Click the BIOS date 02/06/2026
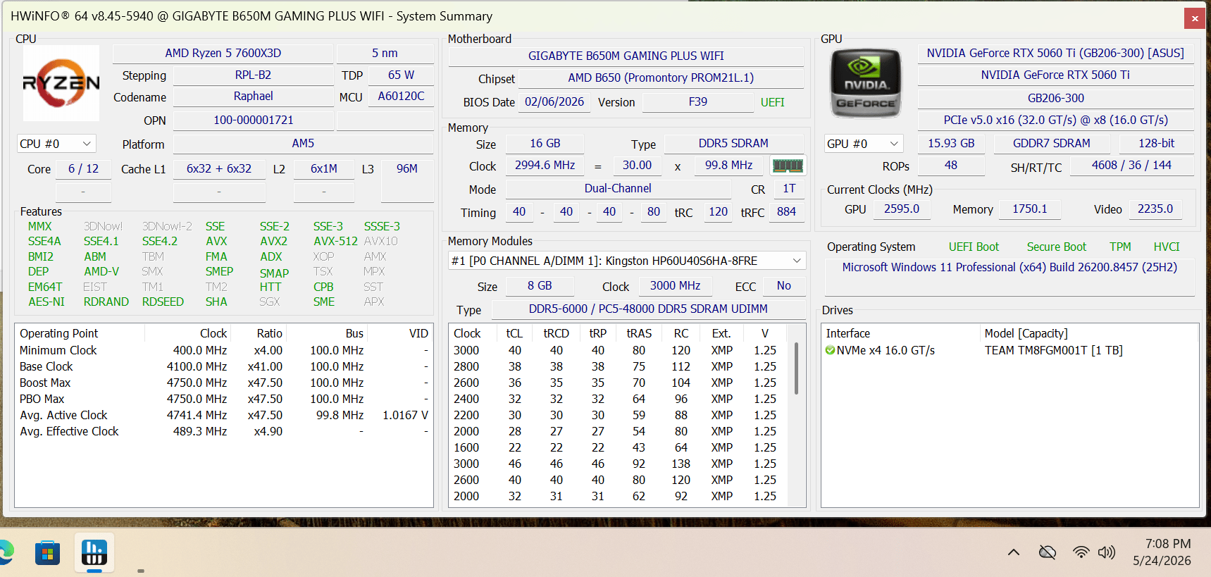Image resolution: width=1211 pixels, height=577 pixels. (x=554, y=102)
